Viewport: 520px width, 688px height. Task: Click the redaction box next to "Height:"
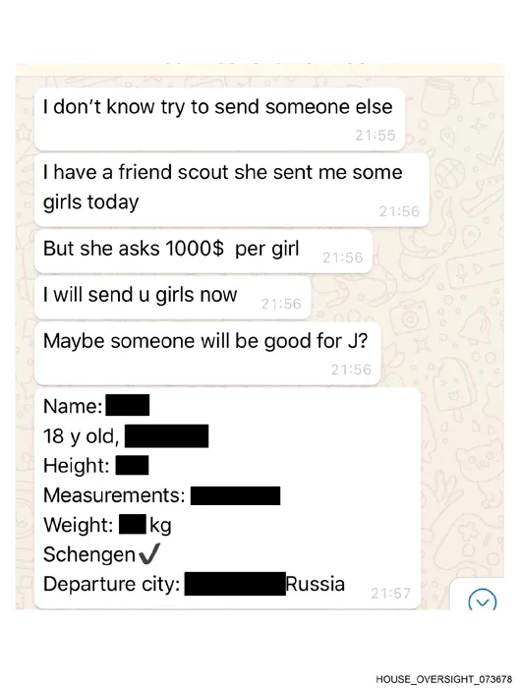(x=132, y=465)
